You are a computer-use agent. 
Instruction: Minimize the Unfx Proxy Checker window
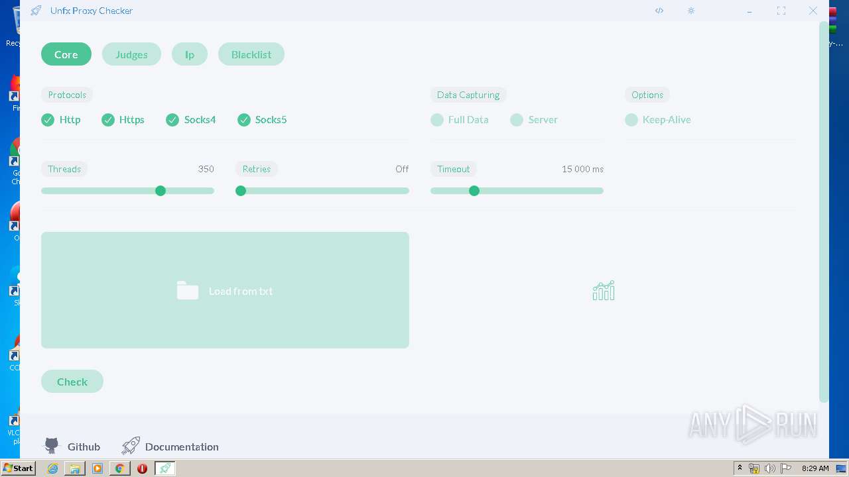point(750,11)
